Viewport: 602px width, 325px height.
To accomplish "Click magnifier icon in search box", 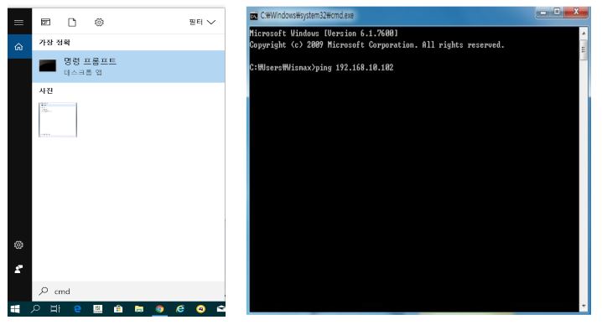I will click(44, 291).
